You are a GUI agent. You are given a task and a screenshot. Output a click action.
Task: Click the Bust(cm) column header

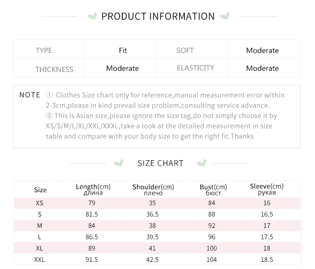click(x=213, y=190)
